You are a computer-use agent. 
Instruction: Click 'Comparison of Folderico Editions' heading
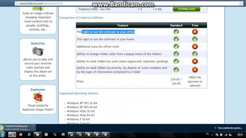point(81,18)
